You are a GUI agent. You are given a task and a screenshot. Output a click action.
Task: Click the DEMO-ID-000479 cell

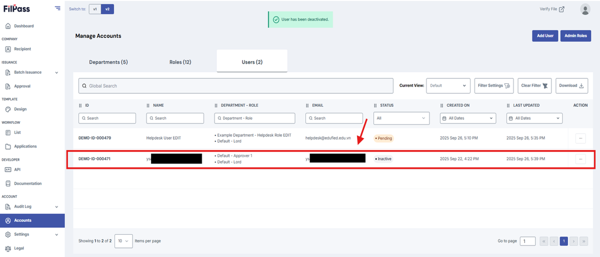[x=94, y=138]
